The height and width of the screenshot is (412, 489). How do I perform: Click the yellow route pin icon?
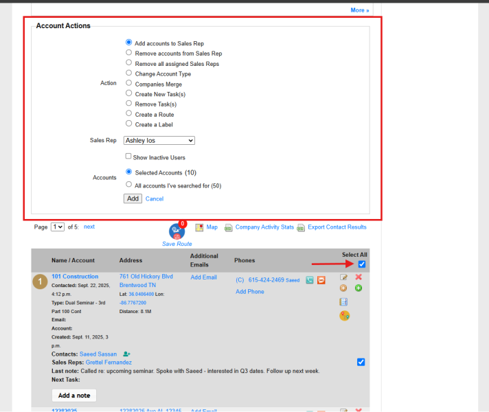click(344, 316)
